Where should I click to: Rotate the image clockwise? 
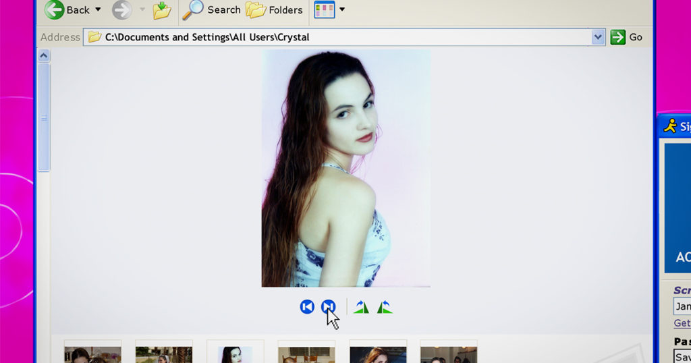(x=362, y=307)
